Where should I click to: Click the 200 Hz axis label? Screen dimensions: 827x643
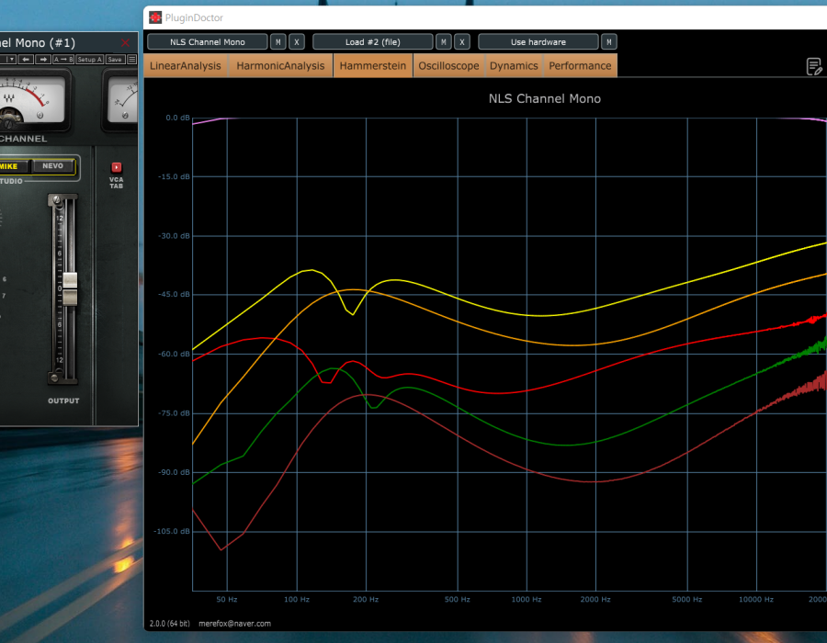(x=366, y=599)
